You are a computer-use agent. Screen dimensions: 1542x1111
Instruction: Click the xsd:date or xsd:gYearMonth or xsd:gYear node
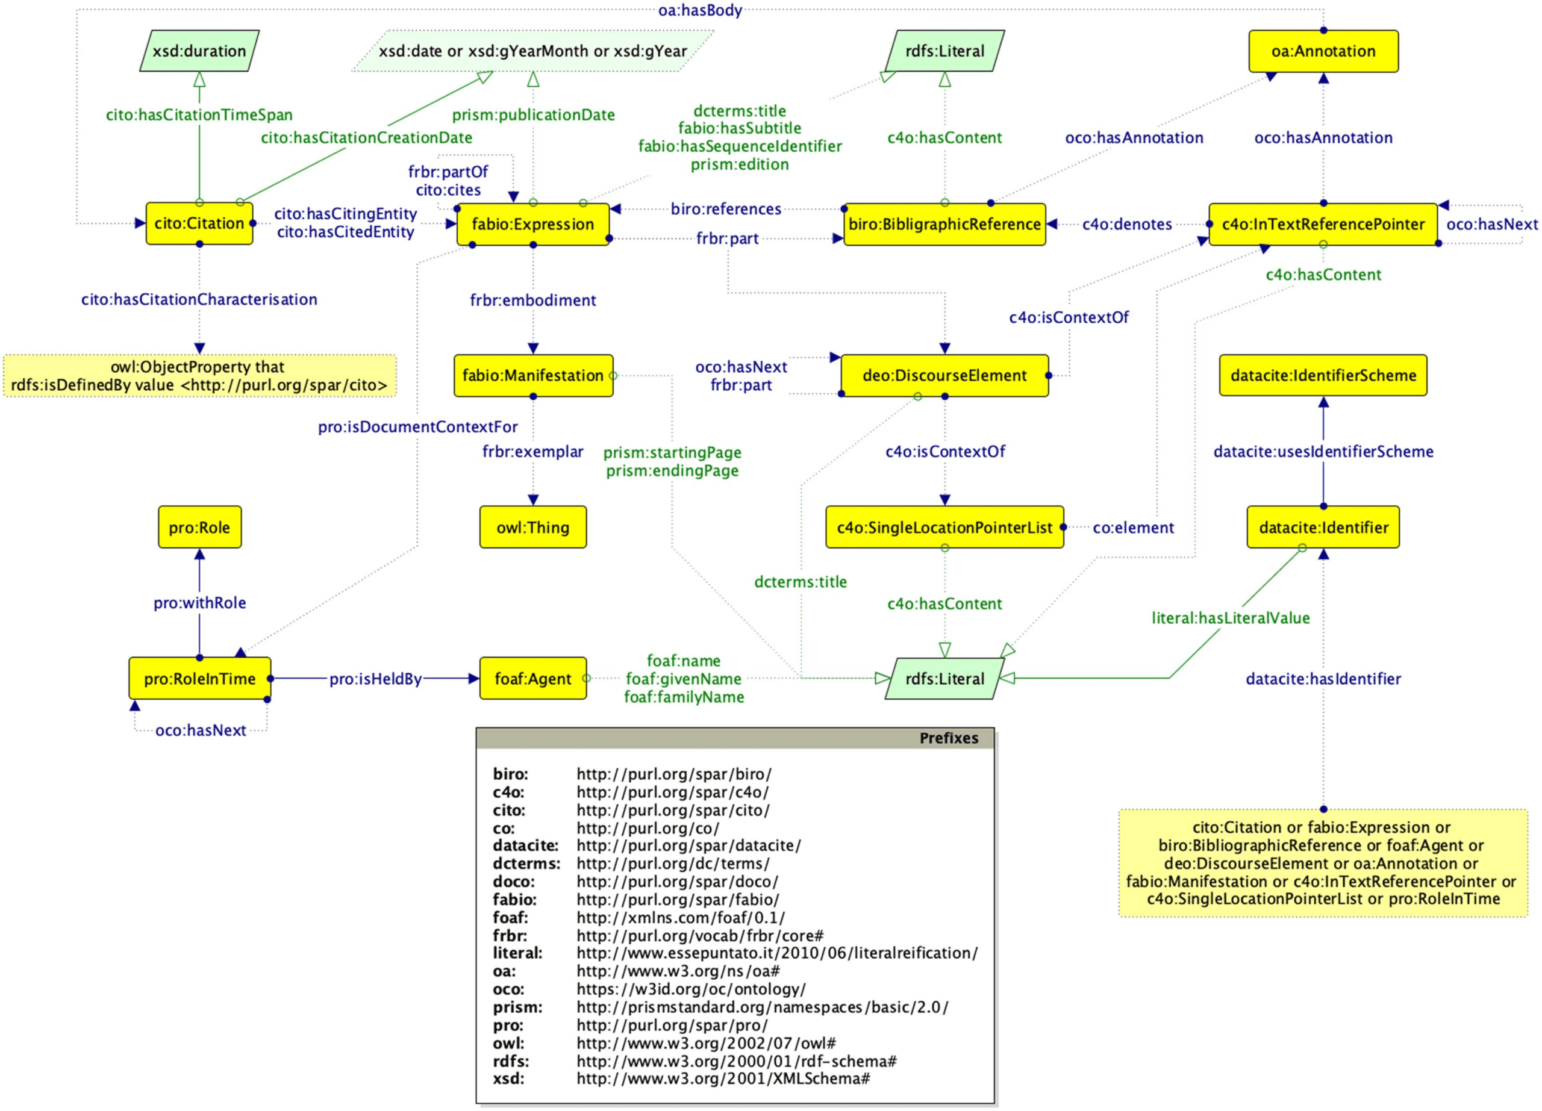pyautogui.click(x=532, y=51)
